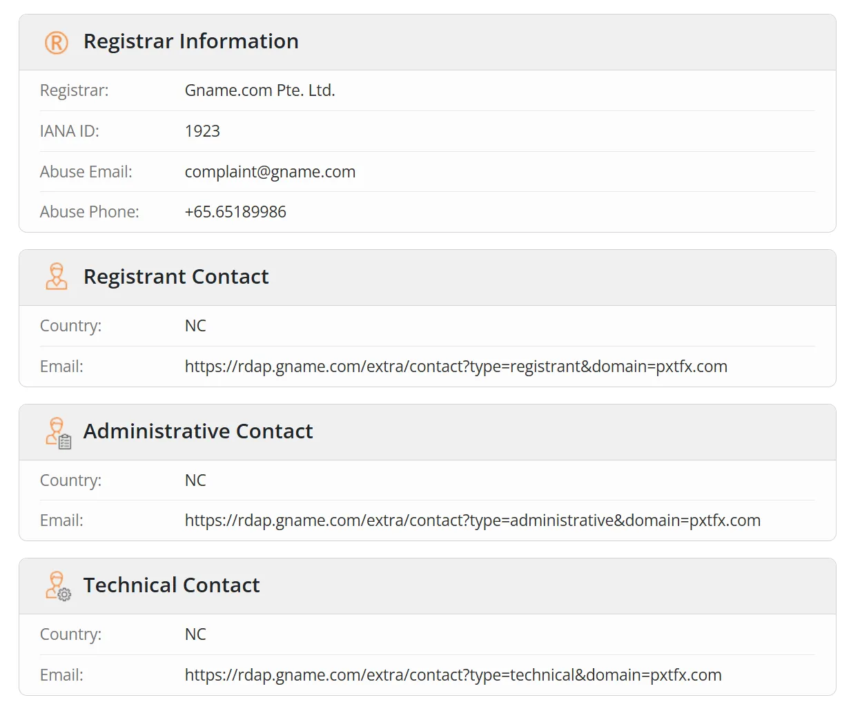Click the orange Registrar Information icon
This screenshot has height=711, width=851.
pos(57,42)
